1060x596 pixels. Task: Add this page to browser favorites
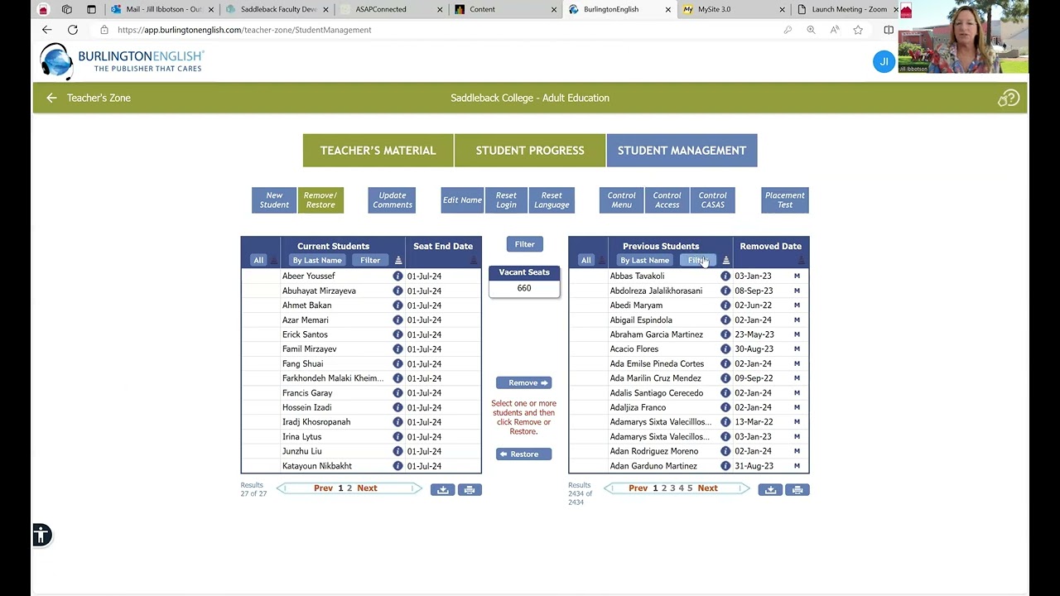coord(858,30)
